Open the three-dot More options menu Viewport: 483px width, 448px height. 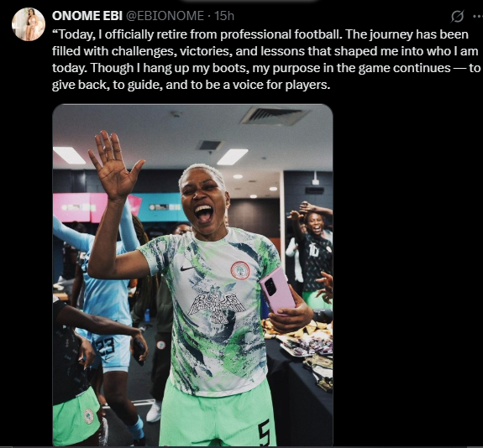(x=478, y=16)
